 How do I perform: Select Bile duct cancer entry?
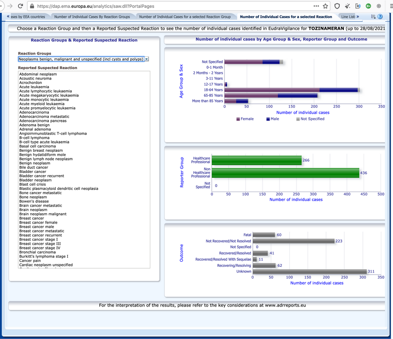(34, 167)
